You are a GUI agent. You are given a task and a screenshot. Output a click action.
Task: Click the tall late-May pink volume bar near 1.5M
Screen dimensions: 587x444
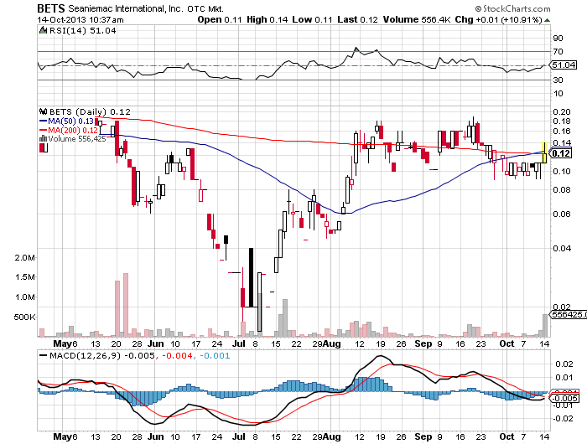pyautogui.click(x=126, y=305)
